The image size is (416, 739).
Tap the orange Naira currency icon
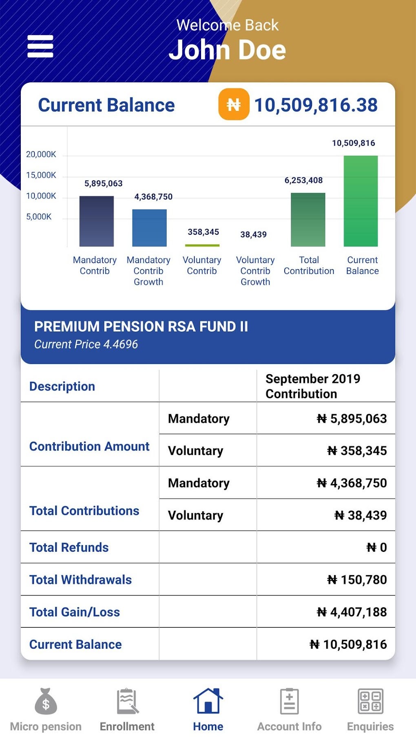pyautogui.click(x=232, y=105)
